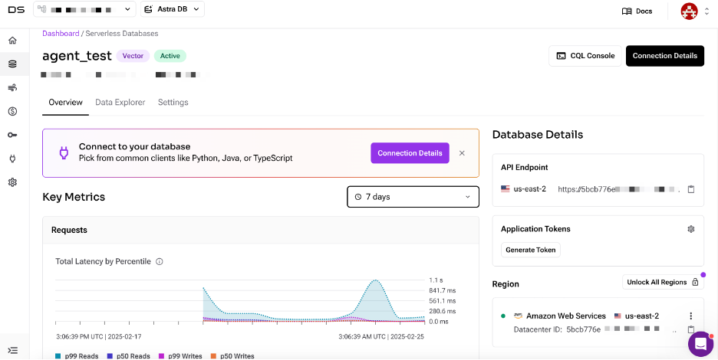
Task: Open the Tokens key icon in sidebar
Action: tap(13, 135)
